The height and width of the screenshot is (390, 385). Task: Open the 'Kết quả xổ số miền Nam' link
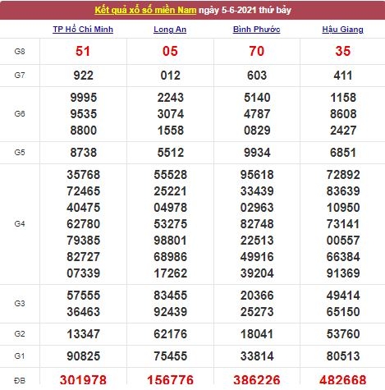click(145, 10)
